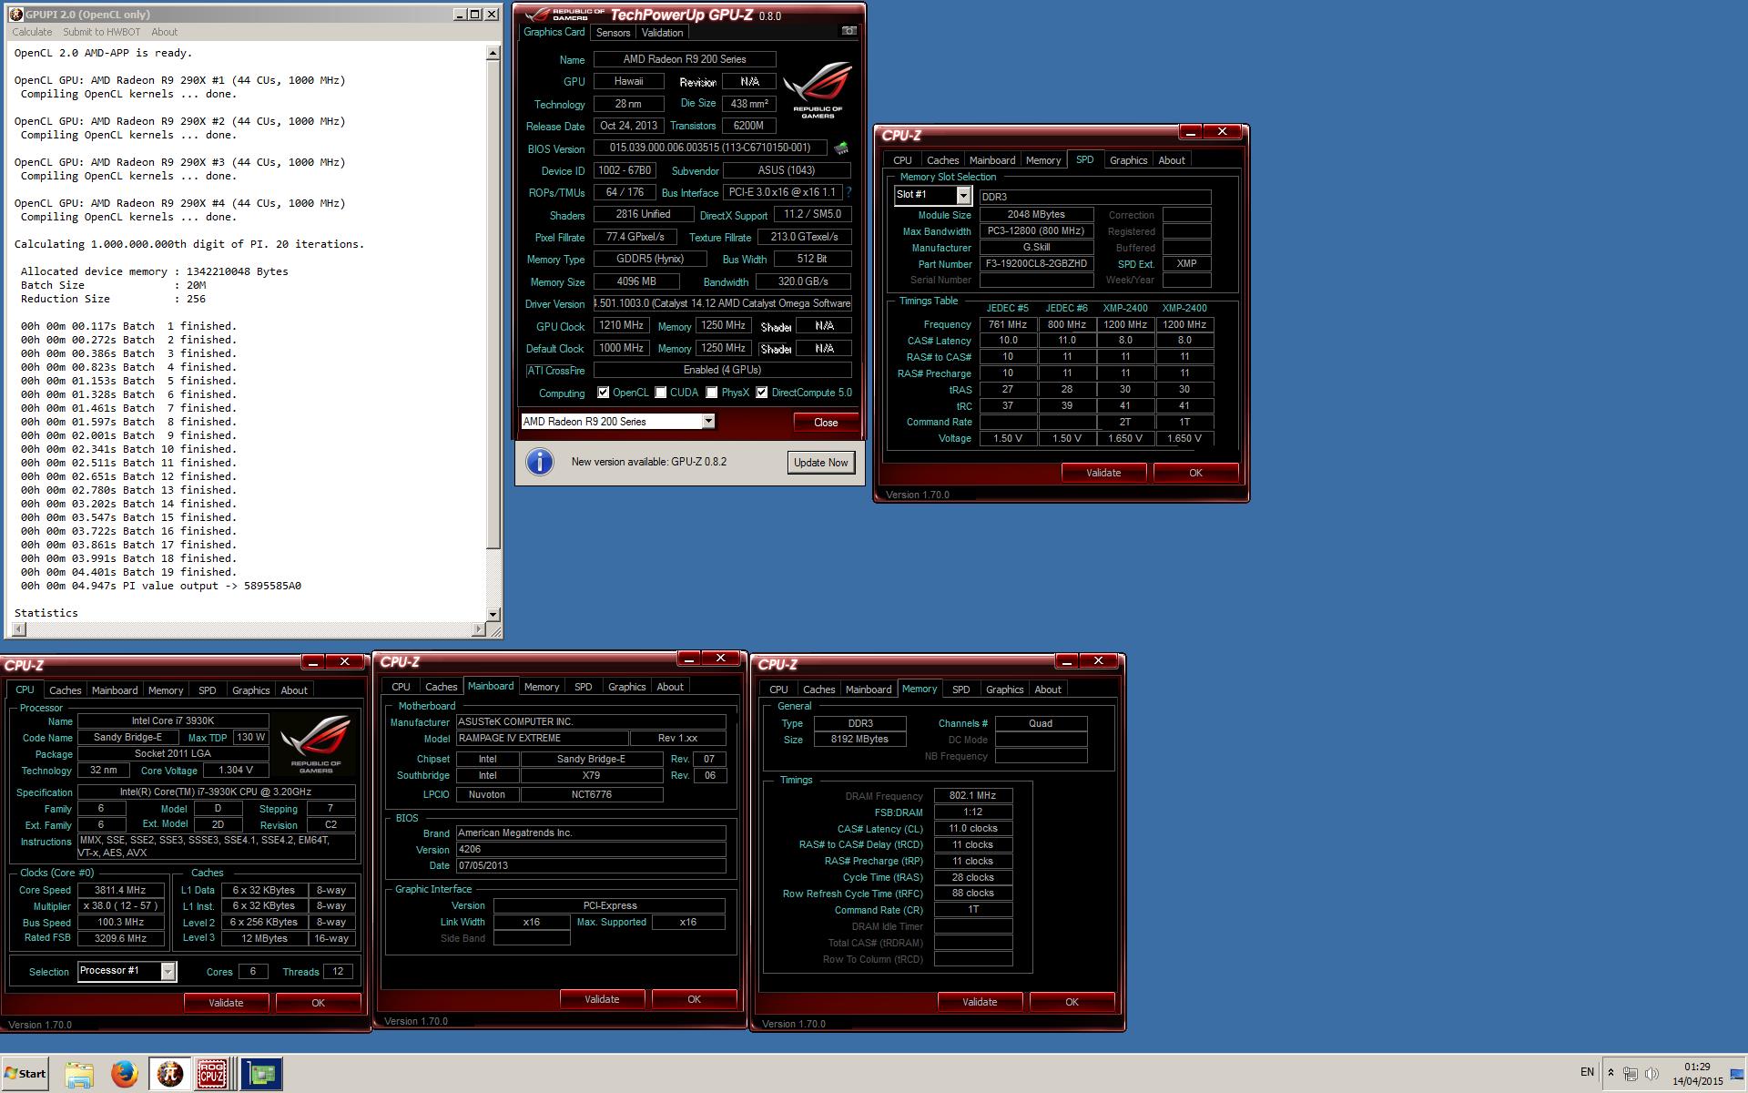Viewport: 1748px width, 1093px height.
Task: Click ATI CrossFire Enabled (4 GPUs) field
Action: [722, 370]
